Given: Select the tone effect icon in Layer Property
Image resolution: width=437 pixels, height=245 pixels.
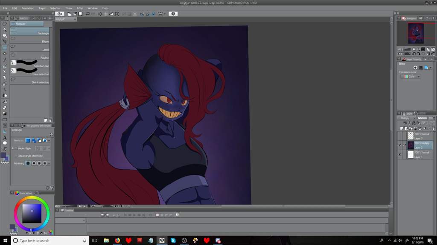Looking at the screenshot, I should coord(421,68).
